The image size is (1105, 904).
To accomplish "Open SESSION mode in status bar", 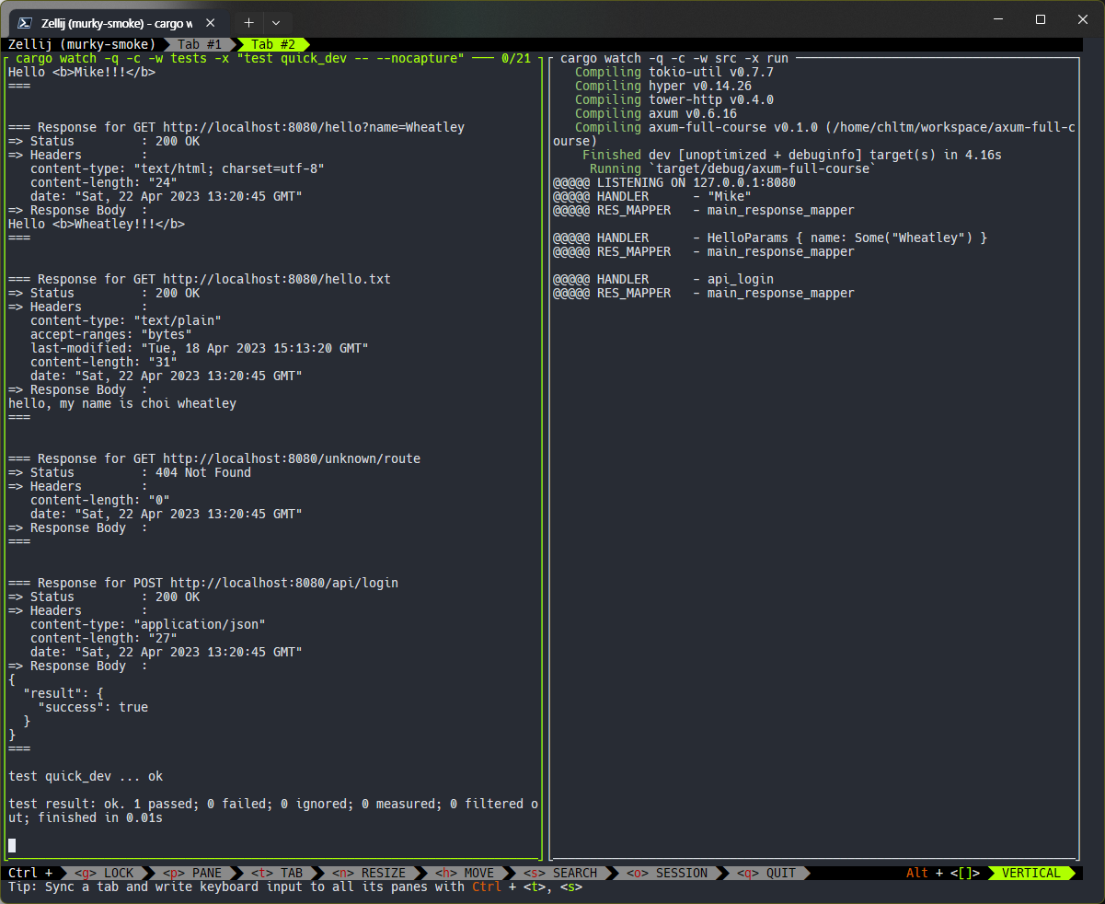I will coord(667,873).
